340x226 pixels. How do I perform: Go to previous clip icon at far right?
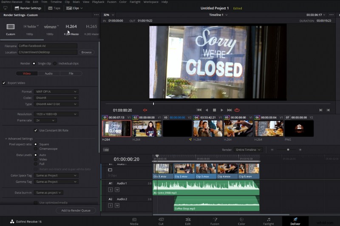click(328, 110)
